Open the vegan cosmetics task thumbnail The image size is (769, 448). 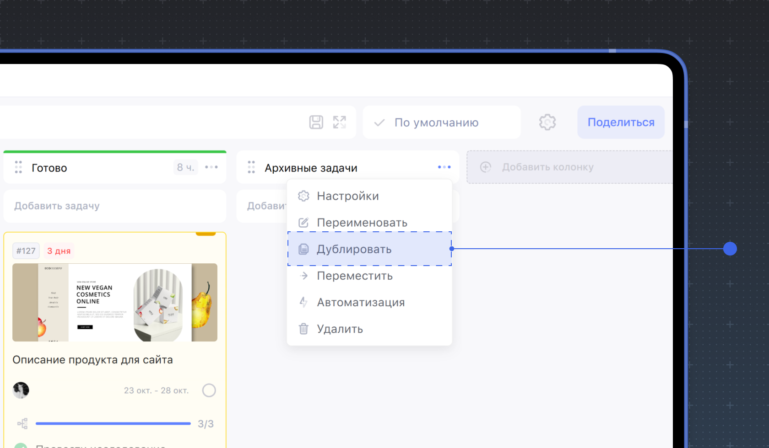(115, 302)
